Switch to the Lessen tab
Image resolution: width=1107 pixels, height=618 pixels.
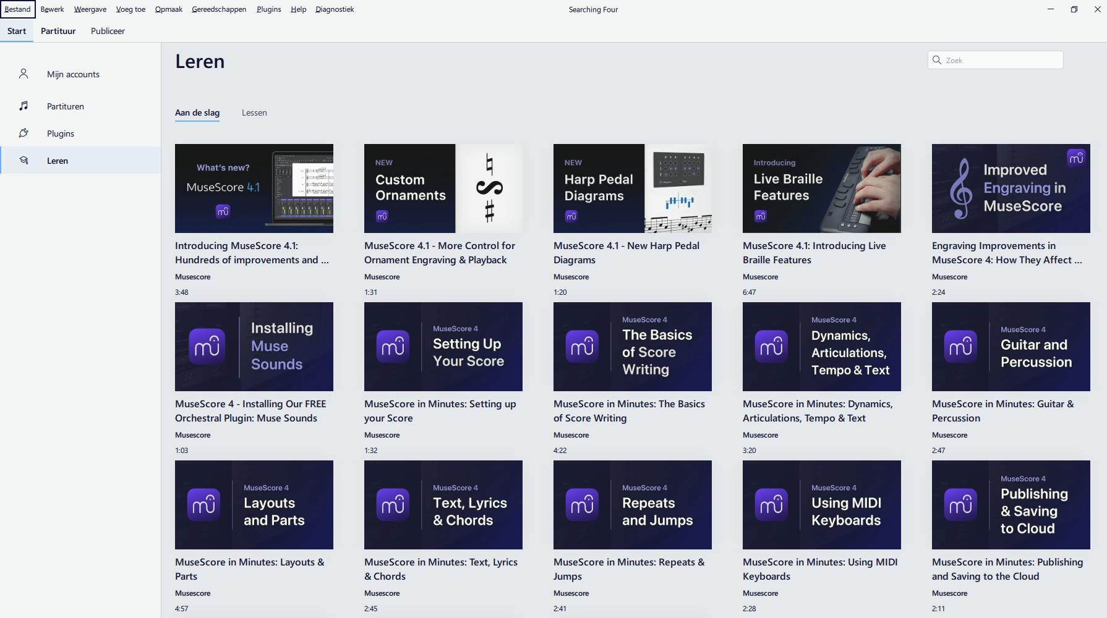pos(254,112)
